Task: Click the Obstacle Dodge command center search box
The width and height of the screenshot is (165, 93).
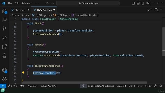Action: pyautogui.click(x=88, y=3)
